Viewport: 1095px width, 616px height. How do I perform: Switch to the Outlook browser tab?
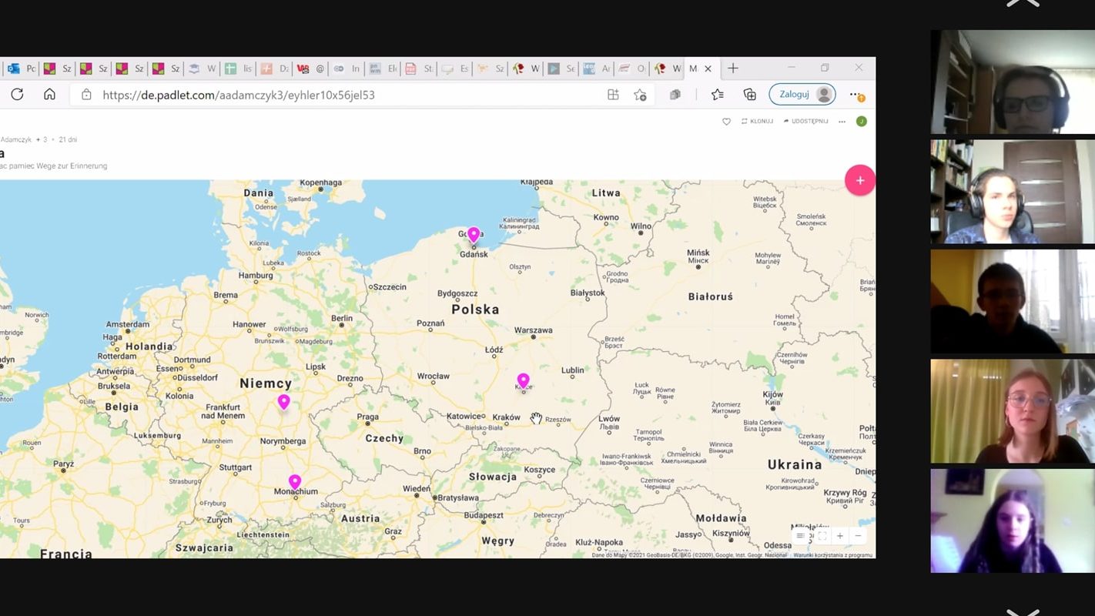click(x=14, y=69)
